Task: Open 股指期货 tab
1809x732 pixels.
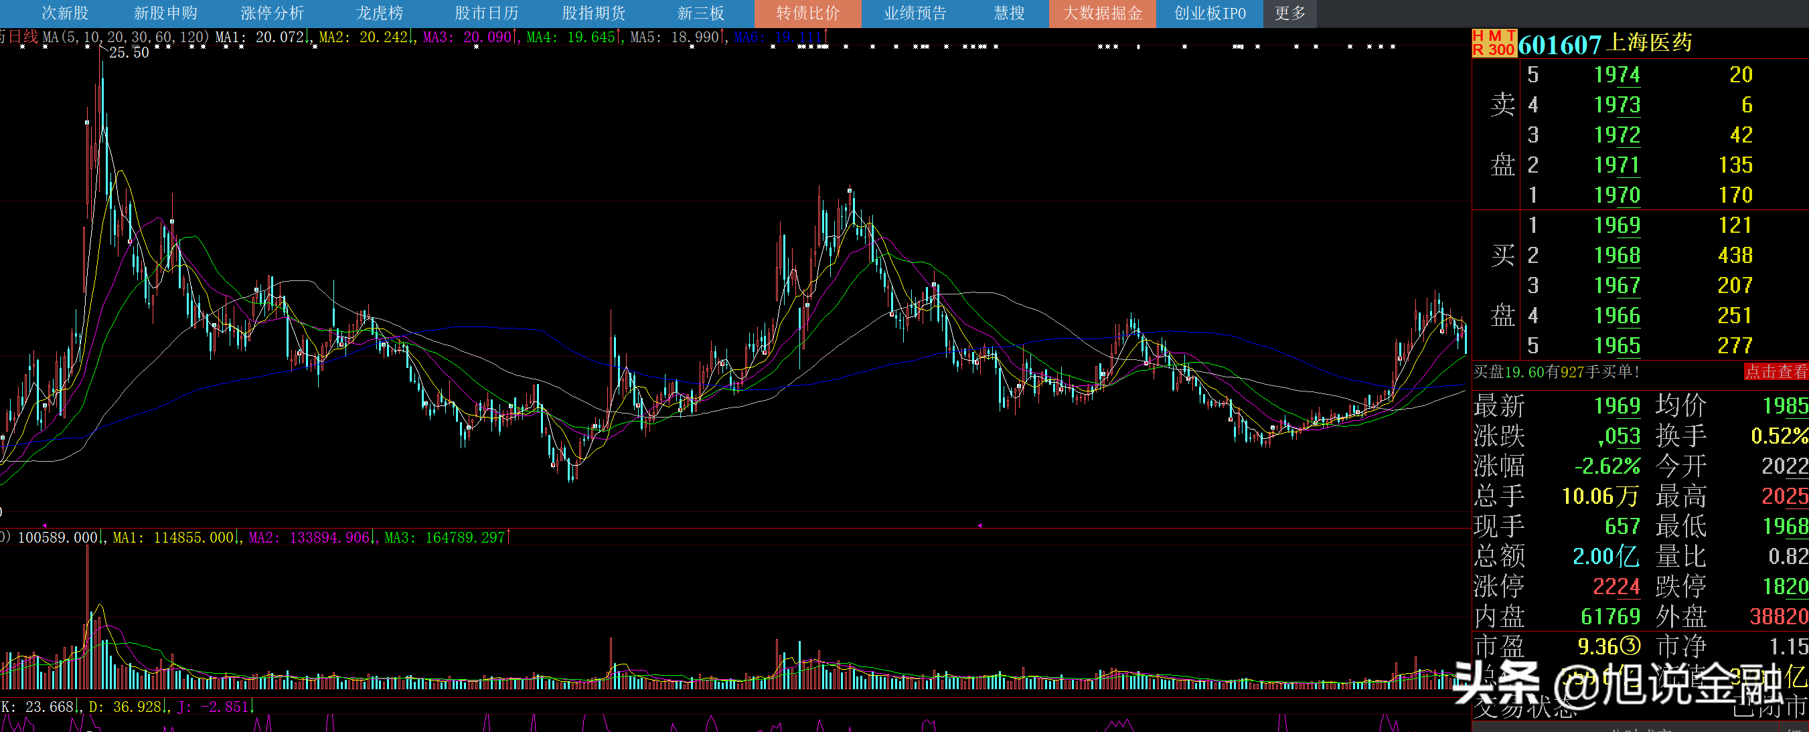Action: point(593,13)
